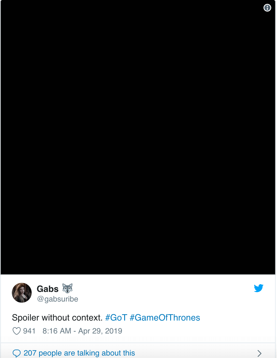Open the #GameOfThrones hashtag link
The width and height of the screenshot is (277, 358).
tap(165, 318)
